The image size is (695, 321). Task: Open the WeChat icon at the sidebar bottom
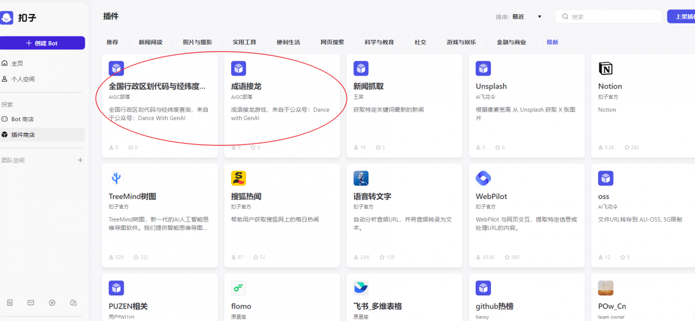[74, 303]
